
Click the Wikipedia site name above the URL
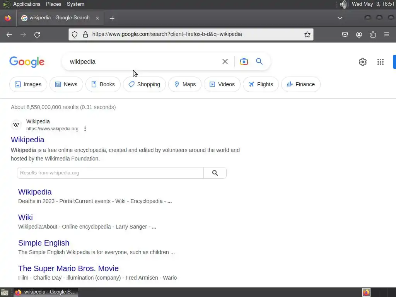[x=38, y=121]
